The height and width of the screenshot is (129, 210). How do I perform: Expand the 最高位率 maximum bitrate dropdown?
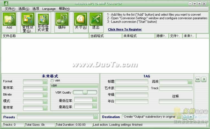point(94,106)
